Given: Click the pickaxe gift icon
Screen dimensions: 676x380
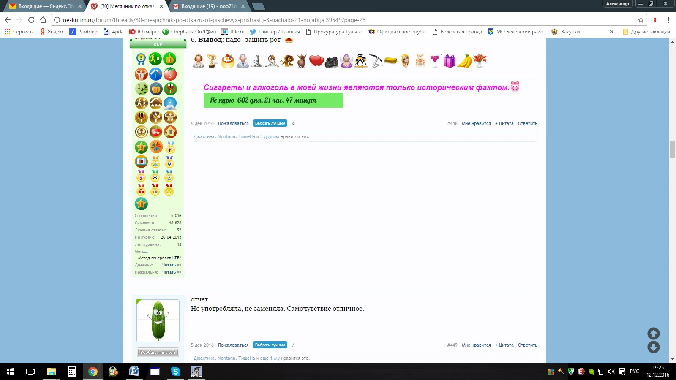Looking at the screenshot, I should coord(376,61).
